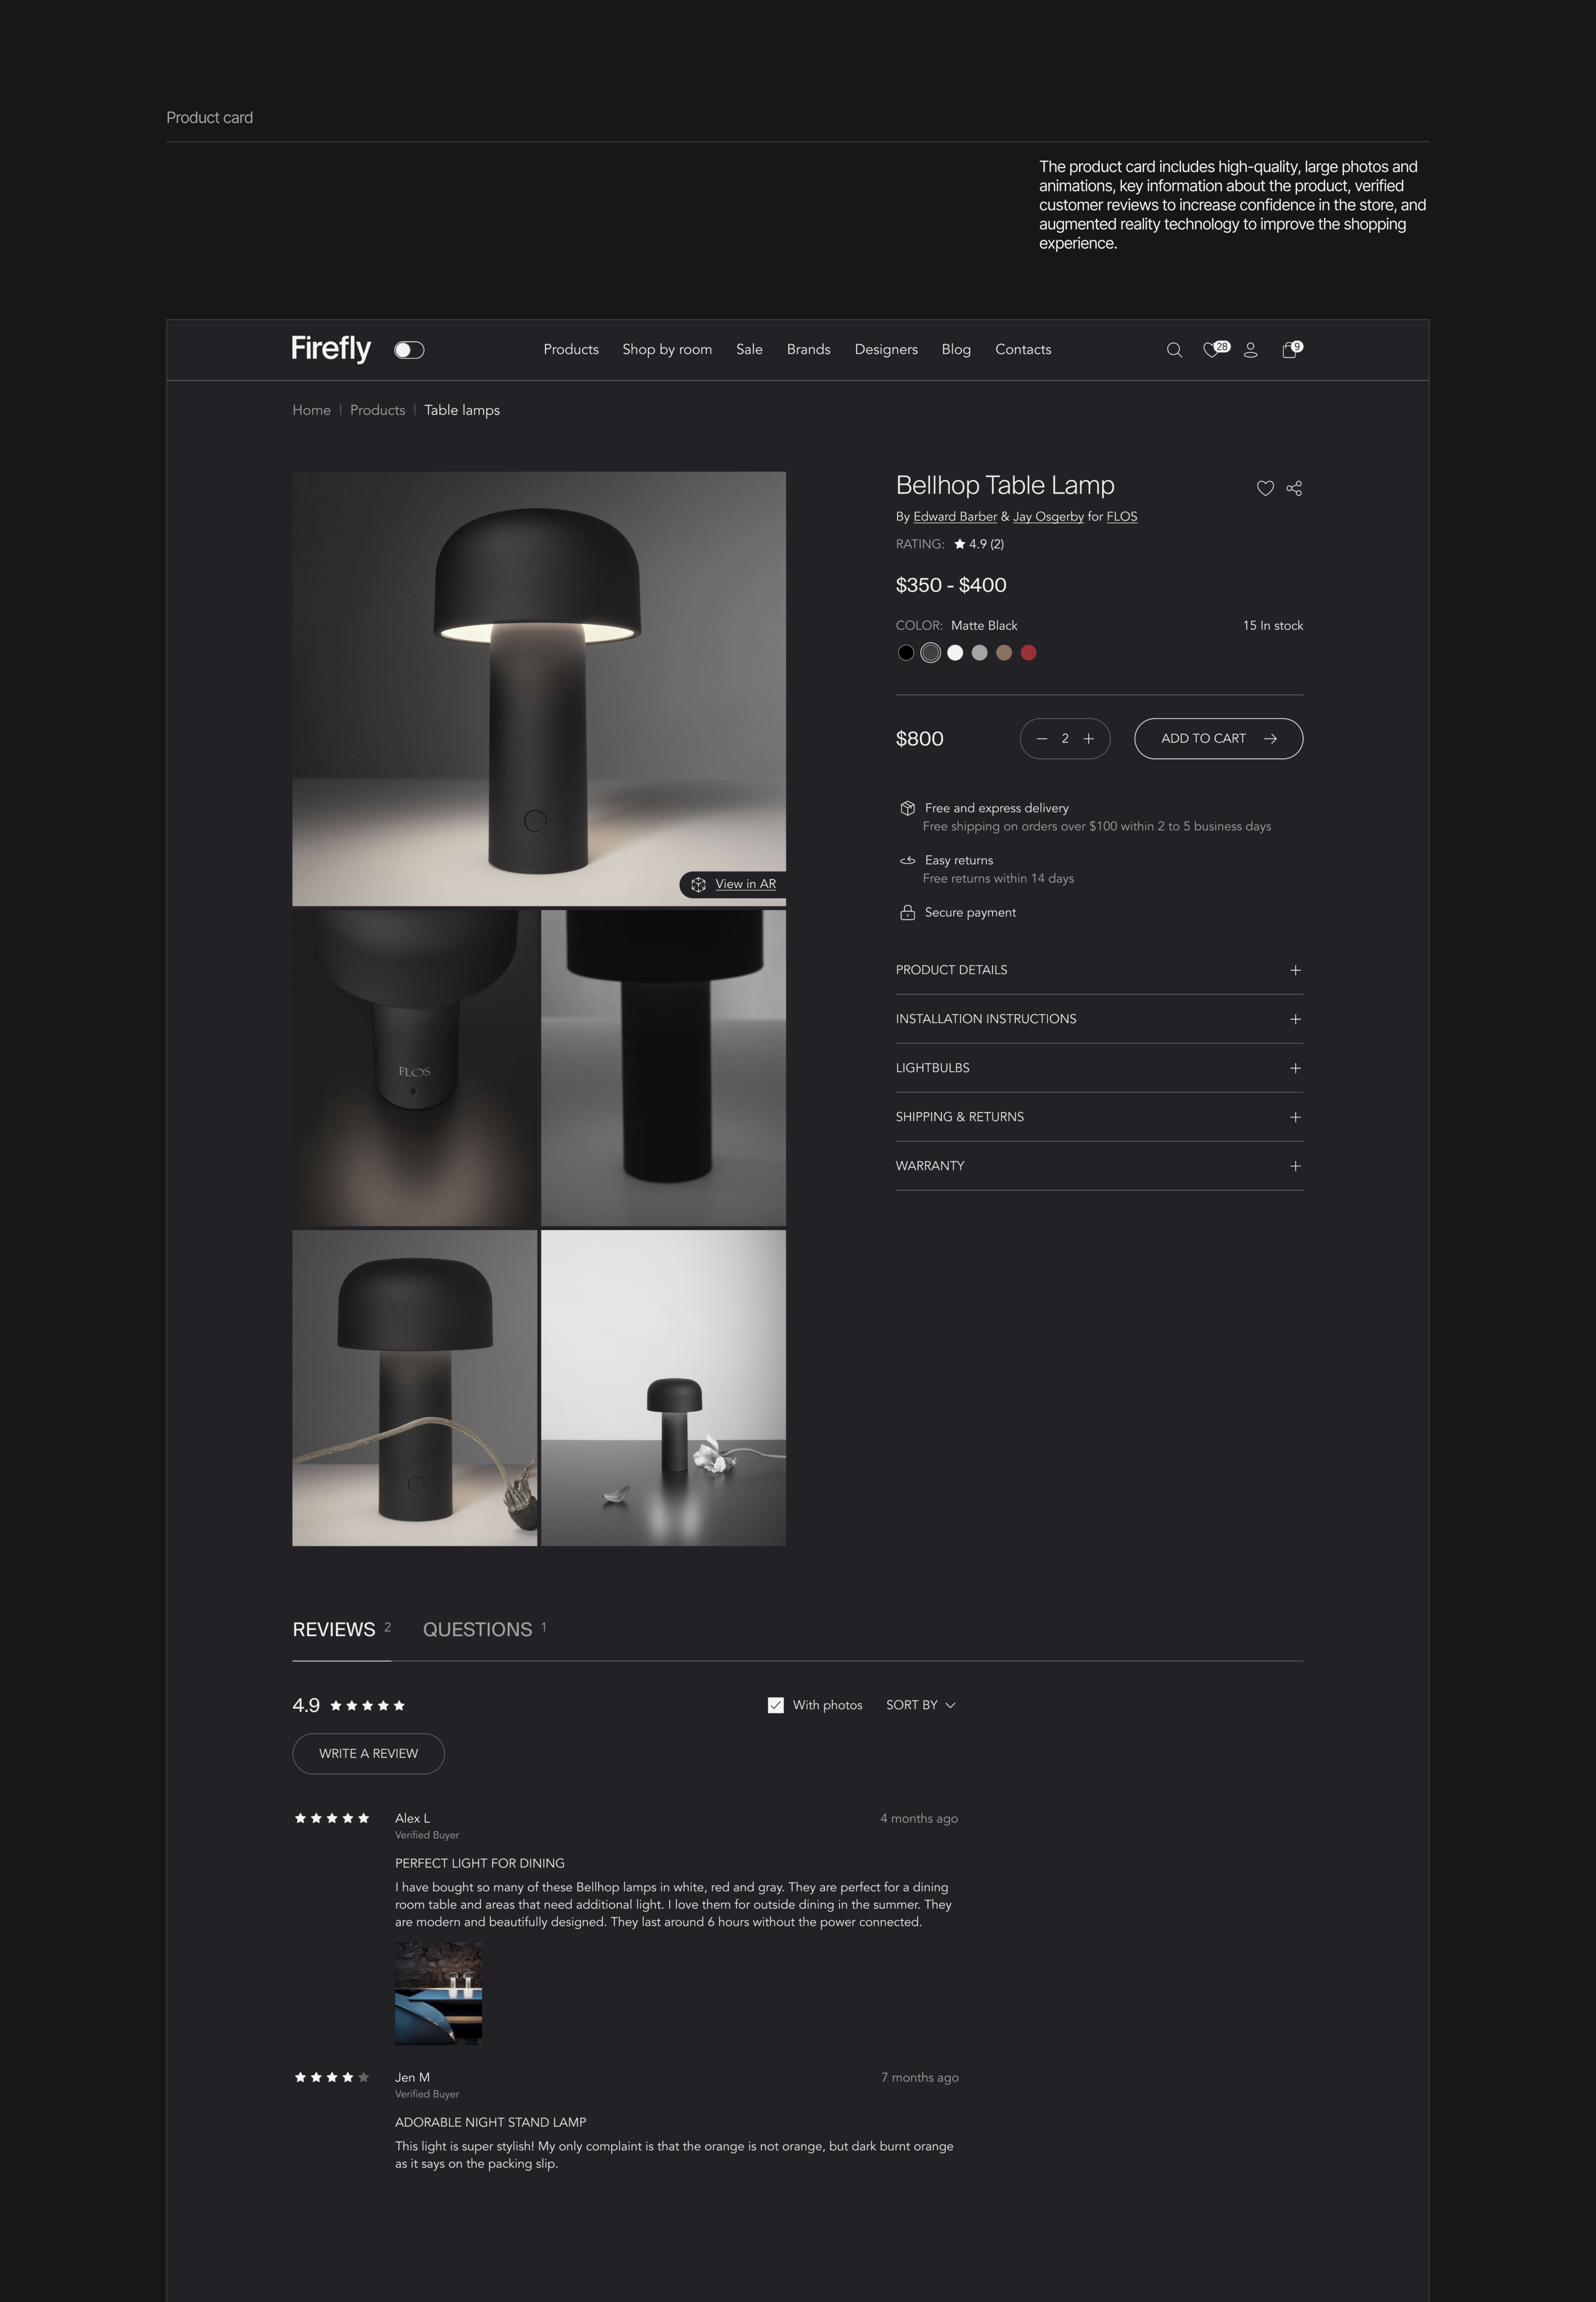Switch to the Questions tab
The image size is (1596, 2302).
tap(478, 1630)
